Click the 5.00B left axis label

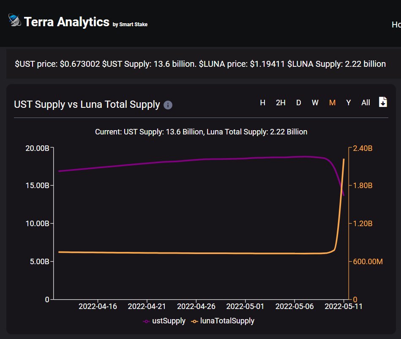(40, 262)
